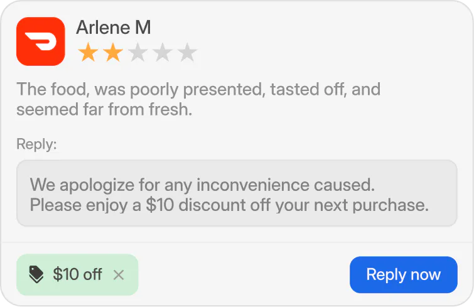The width and height of the screenshot is (474, 307).
Task: Click the fourth gray star
Action: tap(162, 53)
